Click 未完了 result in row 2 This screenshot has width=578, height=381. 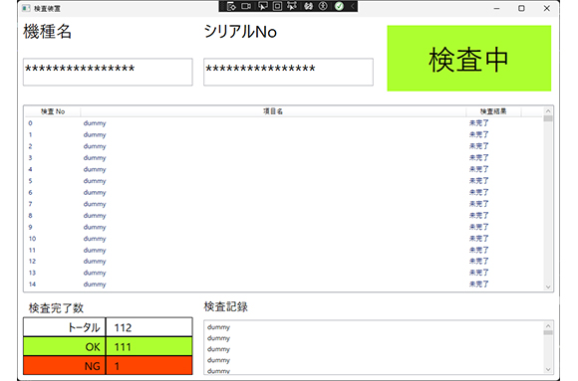(x=478, y=146)
